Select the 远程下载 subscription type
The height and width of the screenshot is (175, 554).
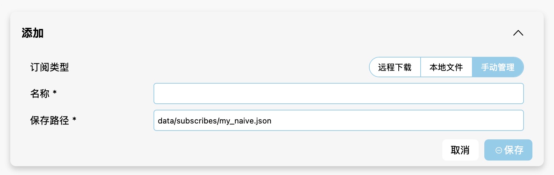pos(395,67)
